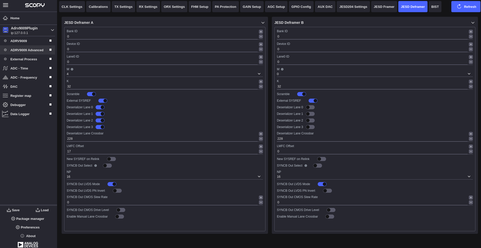Increment SYNCB Out CMOS Slew Rate in Deframer B
This screenshot has height=248, width=481.
pos(471,198)
